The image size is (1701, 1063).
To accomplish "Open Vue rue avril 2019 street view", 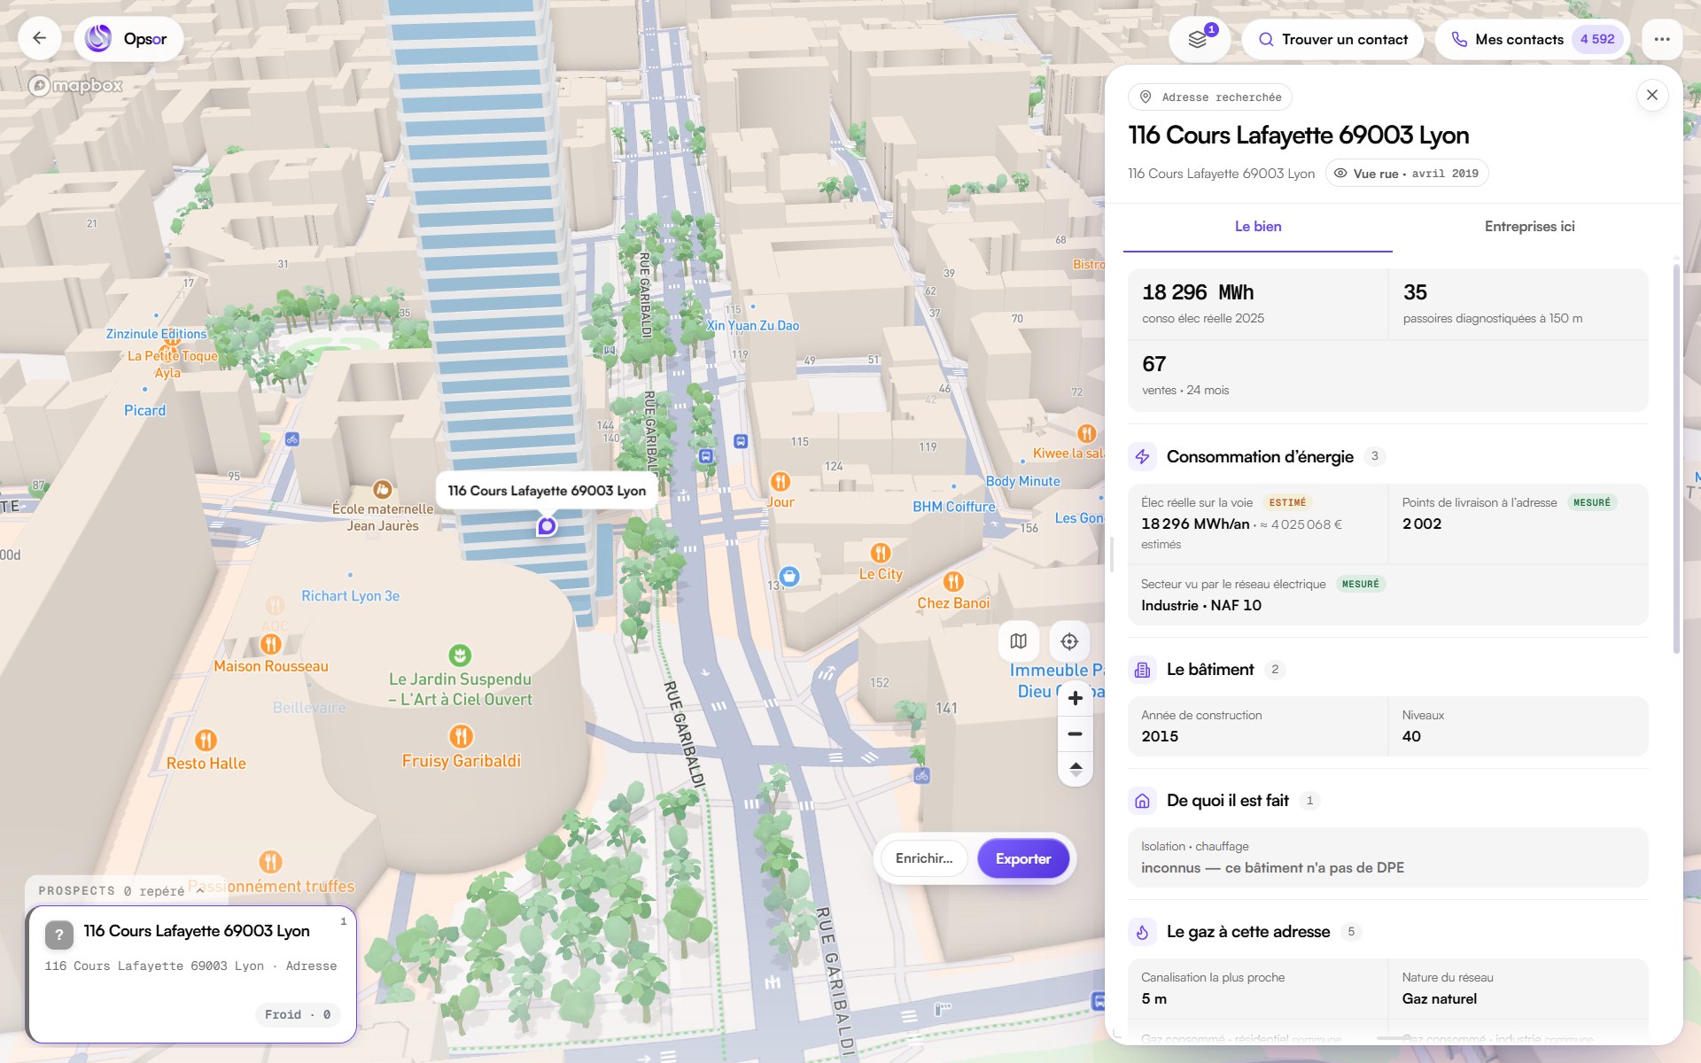I will 1407,174.
